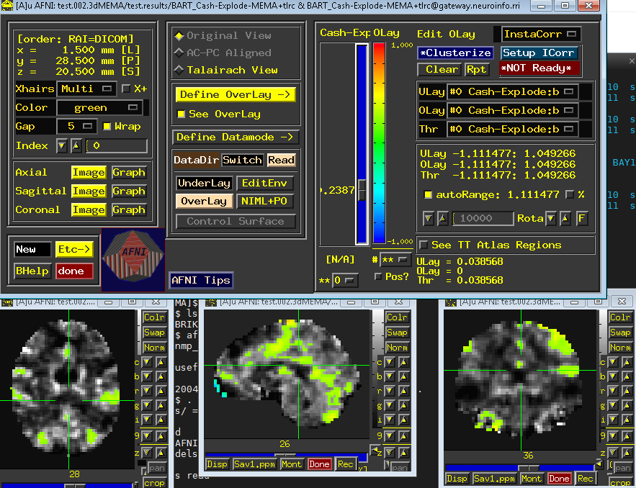Open Define Datamode panel
Viewport: 636px width, 488px height.
236,137
